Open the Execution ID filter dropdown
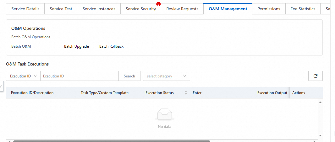 coord(23,76)
